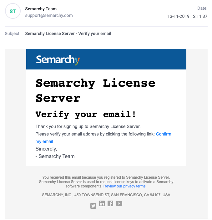Image resolution: width=212 pixels, height=220 pixels.
Task: Click the '- Semarchy Team' signature
Action: [55, 156]
